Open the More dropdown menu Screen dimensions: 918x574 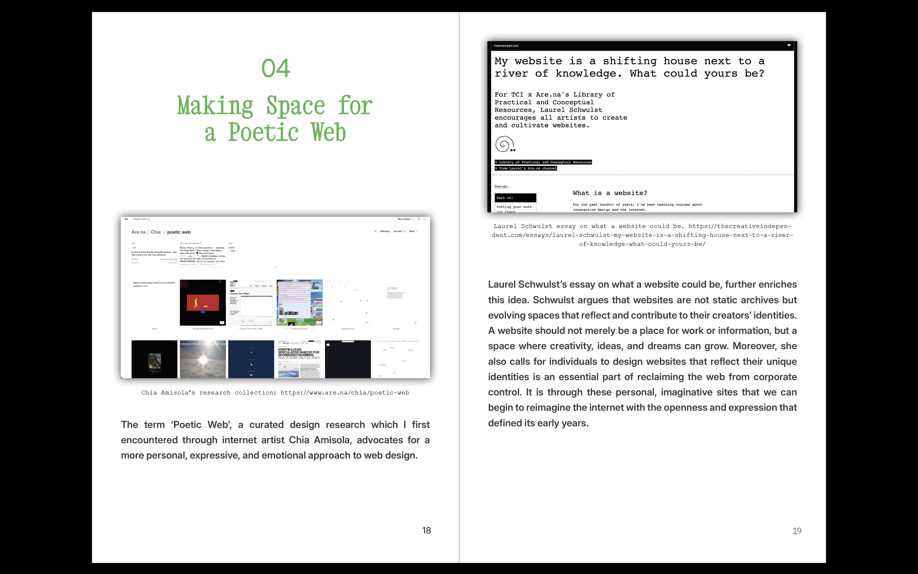point(413,231)
